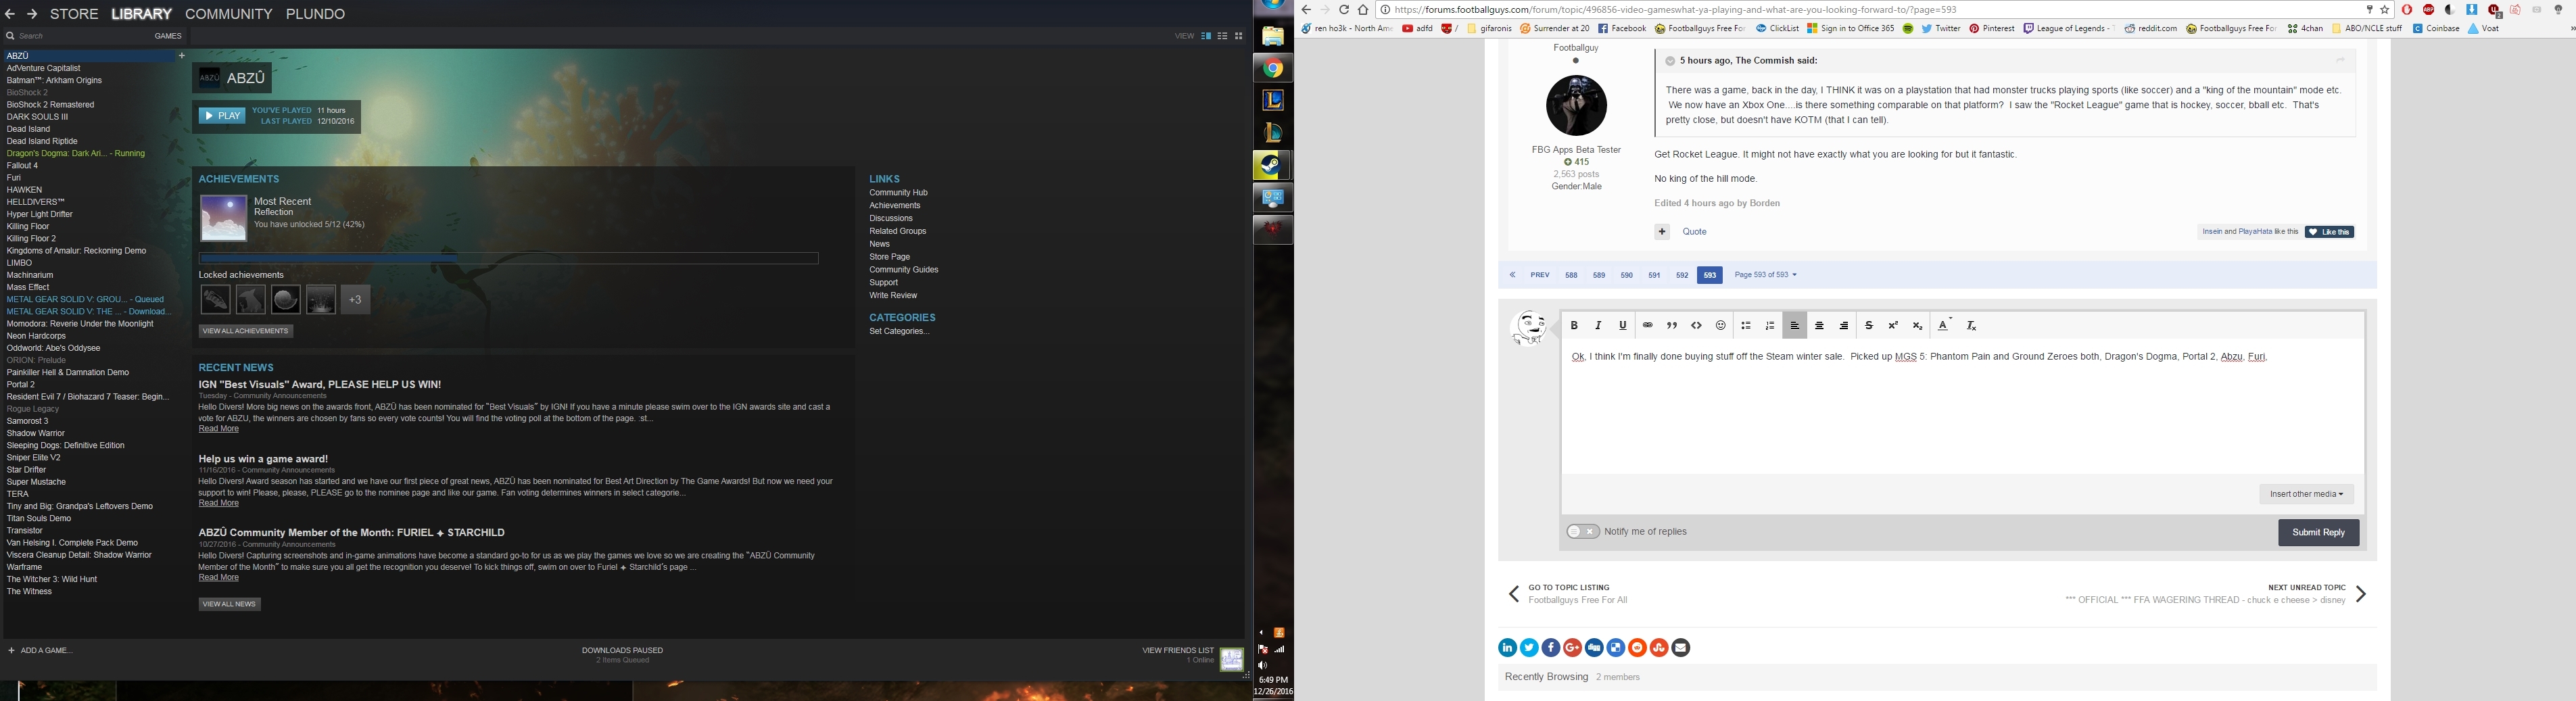Screen dimensions: 2576x701
Task: Go back in the Steam client
Action: [x=10, y=14]
